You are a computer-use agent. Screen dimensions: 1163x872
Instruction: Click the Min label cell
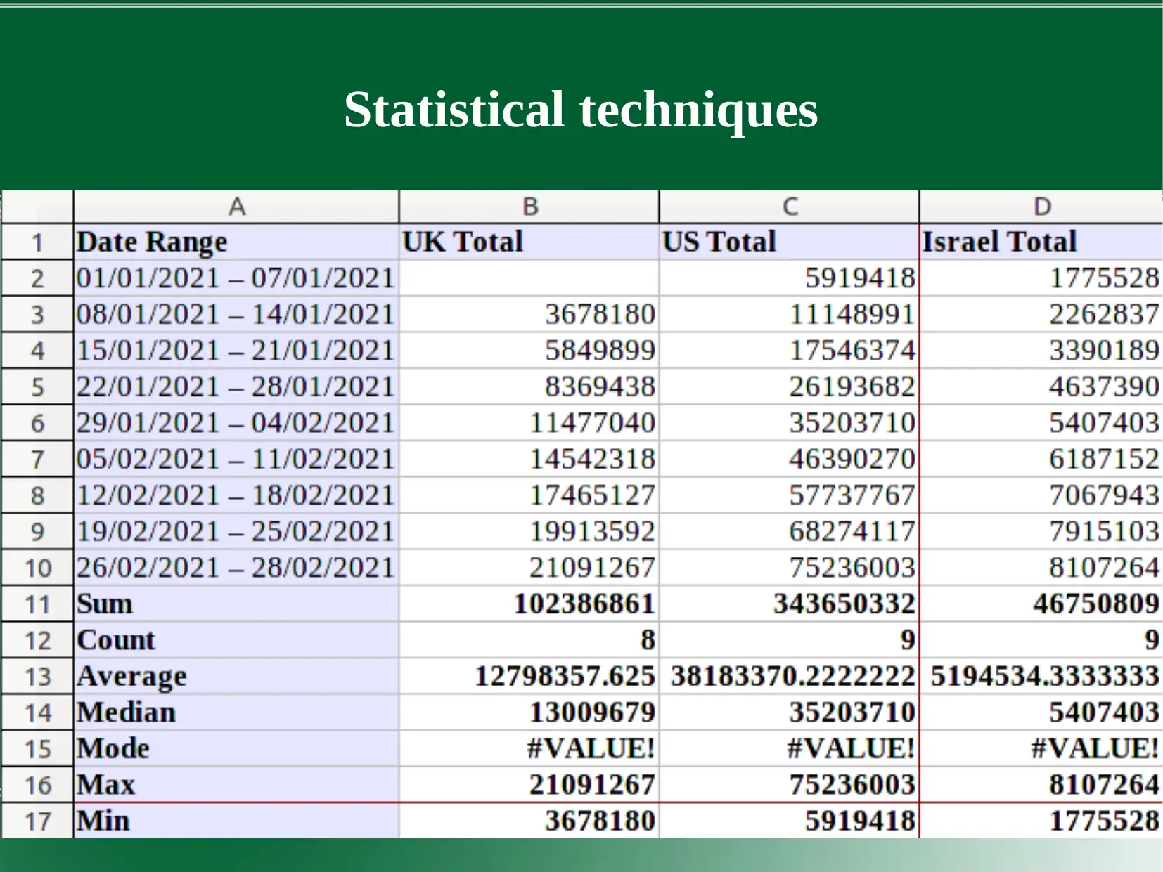tap(236, 821)
